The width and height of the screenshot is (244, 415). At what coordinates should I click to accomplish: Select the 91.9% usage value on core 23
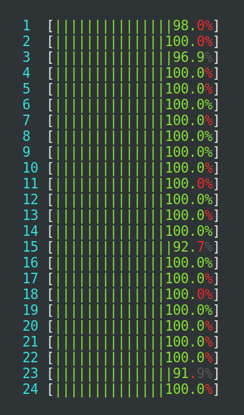(193, 373)
